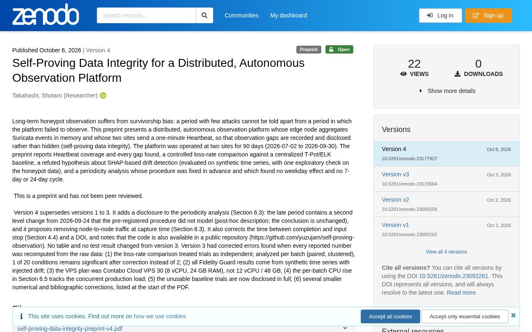
Task: Open View all 4 versions
Action: 446,252
